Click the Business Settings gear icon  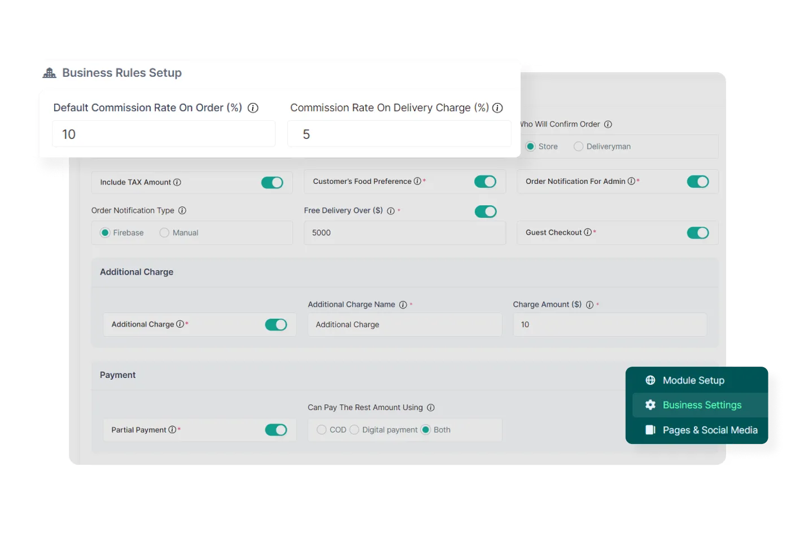pos(650,405)
